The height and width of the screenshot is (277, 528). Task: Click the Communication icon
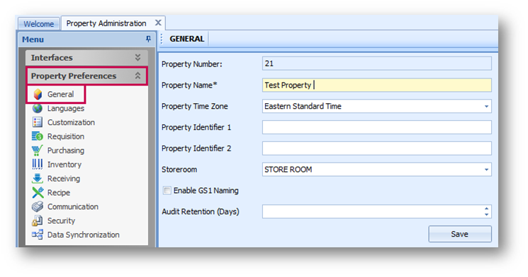pyautogui.click(x=38, y=206)
